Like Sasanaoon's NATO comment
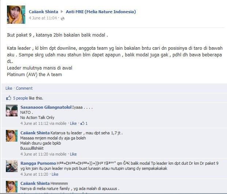 [73, 123]
